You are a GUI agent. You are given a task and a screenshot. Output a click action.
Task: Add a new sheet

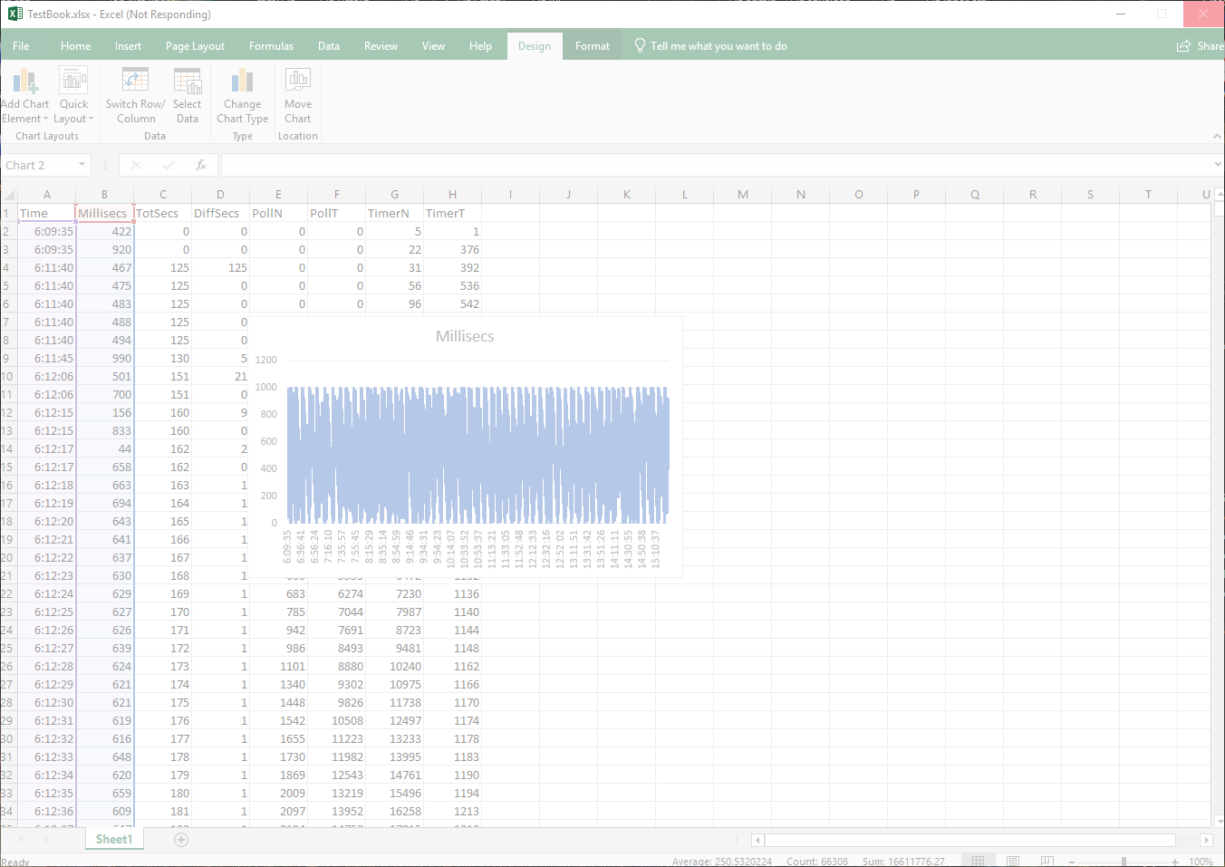click(181, 840)
